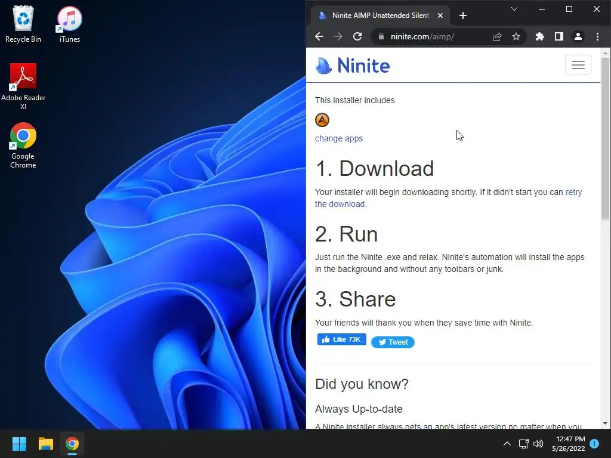
Task: Expand the Ninite hamburger menu
Action: pos(578,65)
